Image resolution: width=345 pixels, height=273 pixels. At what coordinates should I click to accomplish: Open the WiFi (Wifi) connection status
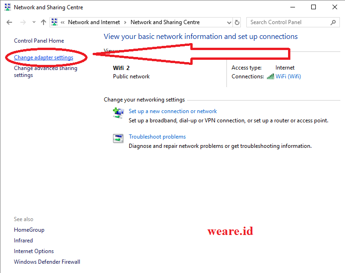[x=288, y=76]
